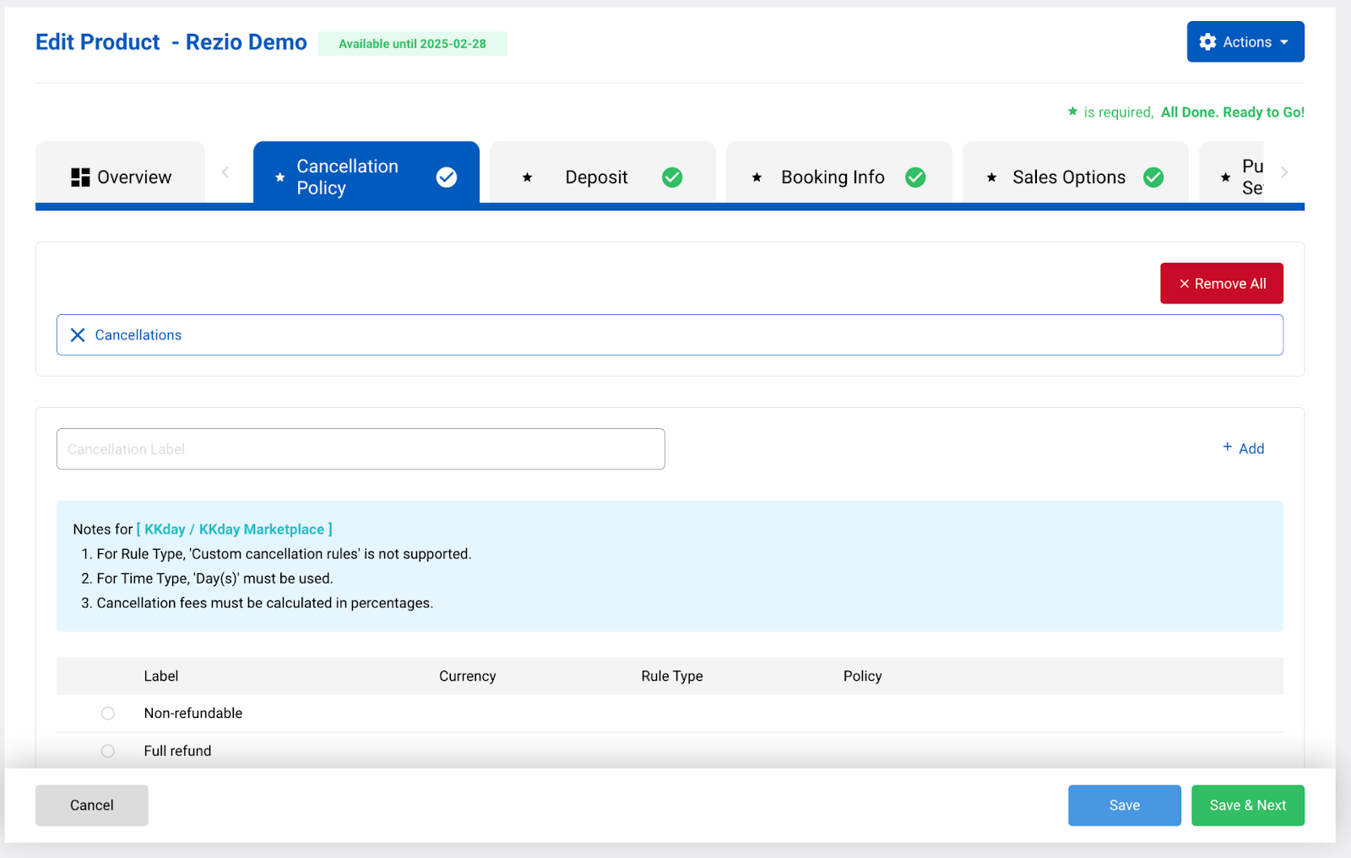Click the Label column header
The image size is (1351, 858).
[161, 676]
